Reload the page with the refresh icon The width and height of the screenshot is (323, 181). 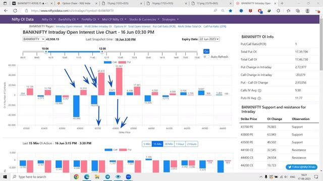click(x=15, y=11)
